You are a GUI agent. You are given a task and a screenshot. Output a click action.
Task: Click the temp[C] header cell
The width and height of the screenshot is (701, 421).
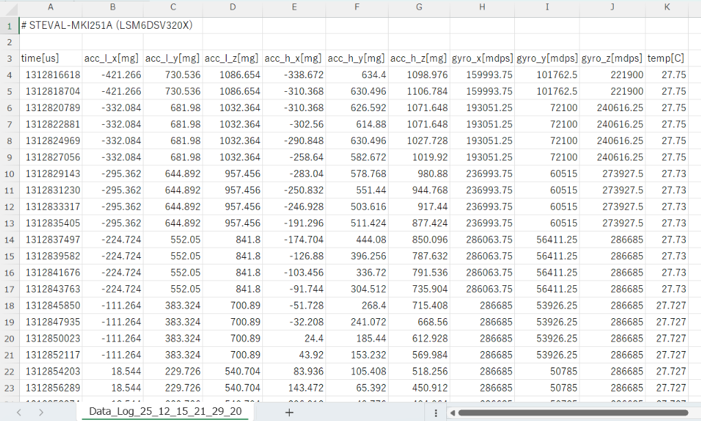667,58
